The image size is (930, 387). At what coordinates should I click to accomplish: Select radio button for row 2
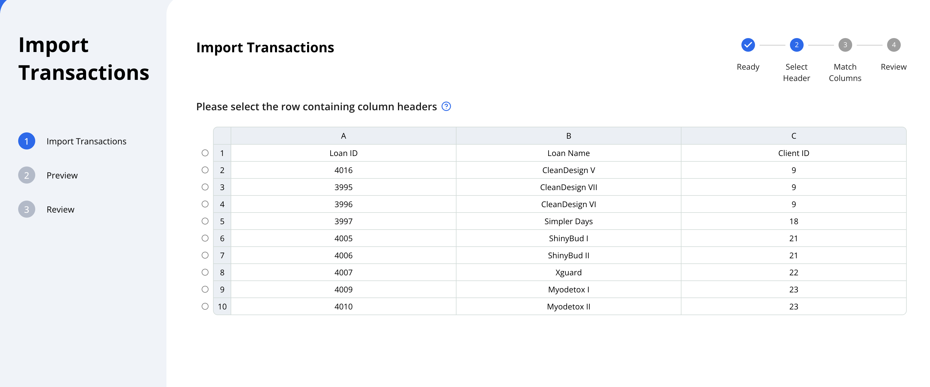pyautogui.click(x=205, y=170)
